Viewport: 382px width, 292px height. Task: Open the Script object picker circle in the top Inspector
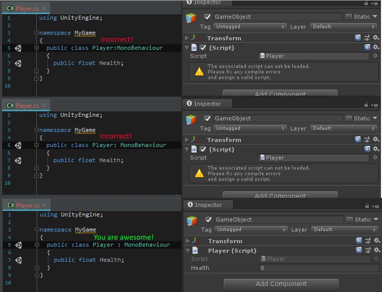click(x=375, y=56)
